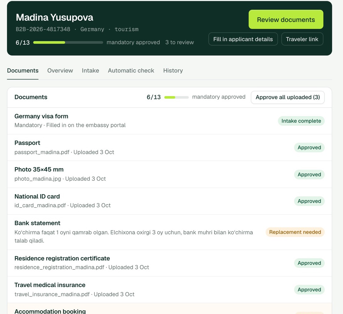Open the Bank statement row
This screenshot has height=314, width=343.
(170, 232)
